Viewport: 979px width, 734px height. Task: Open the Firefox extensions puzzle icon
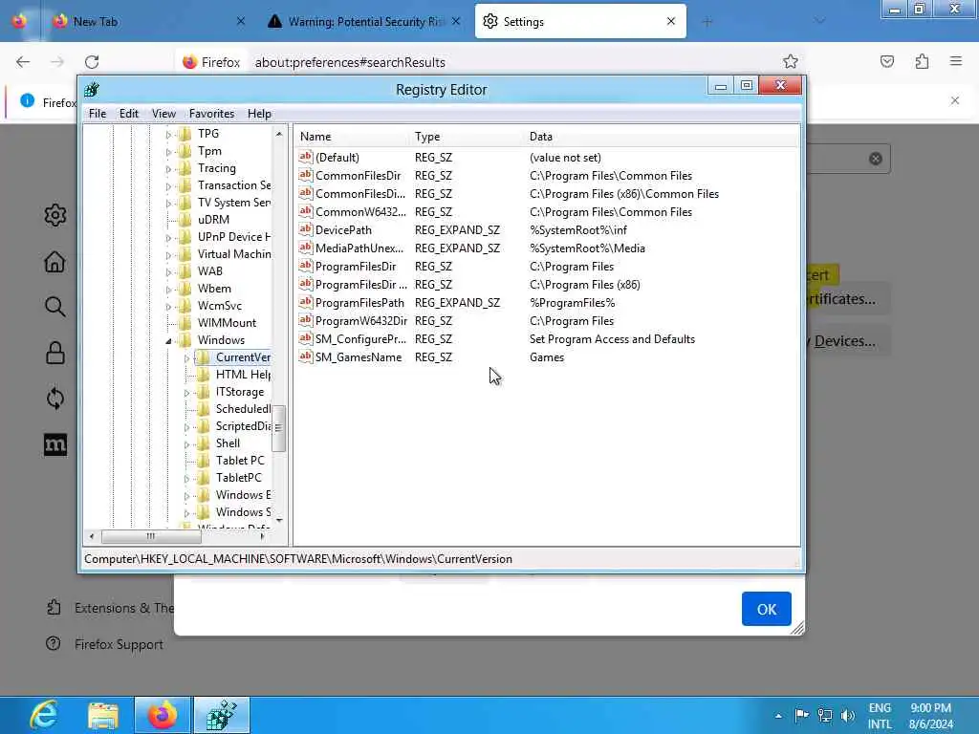922,61
